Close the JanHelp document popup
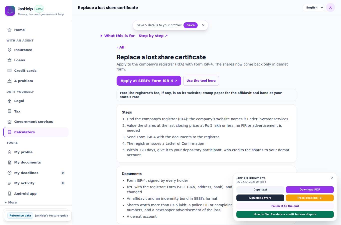 332,178
